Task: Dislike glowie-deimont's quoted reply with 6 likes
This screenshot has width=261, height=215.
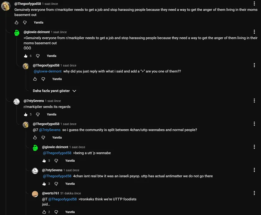Action: click(x=38, y=56)
